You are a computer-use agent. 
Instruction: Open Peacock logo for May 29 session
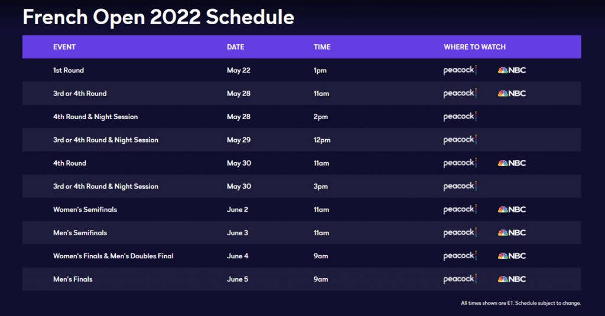click(460, 140)
